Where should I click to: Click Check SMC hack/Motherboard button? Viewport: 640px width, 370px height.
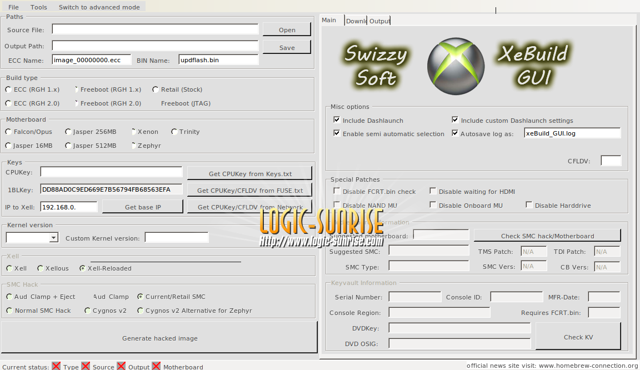click(x=547, y=236)
